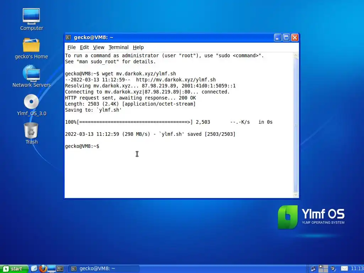Screen dimensions: 364x273
Task: Select the bottom-right workspace in the workspace switcher
Action: point(326,271)
